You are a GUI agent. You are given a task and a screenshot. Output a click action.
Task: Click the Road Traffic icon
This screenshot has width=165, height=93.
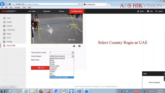pyautogui.click(x=4, y=45)
